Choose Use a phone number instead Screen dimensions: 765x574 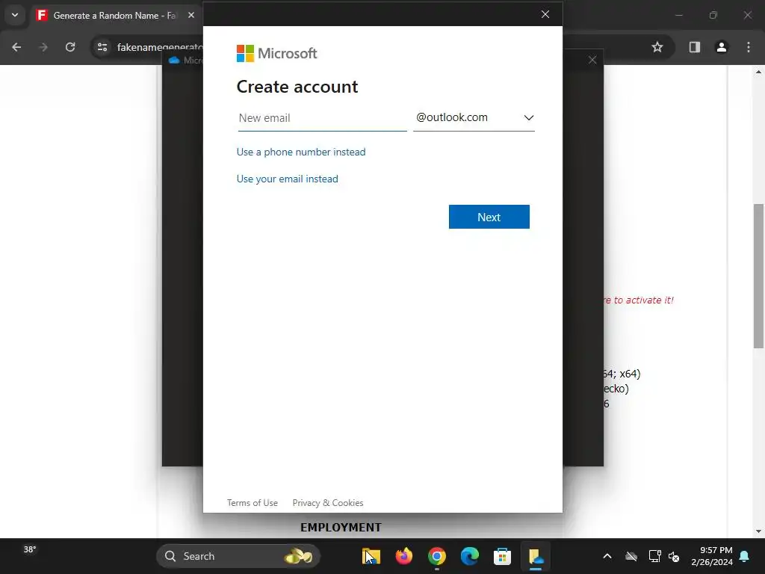pos(300,152)
